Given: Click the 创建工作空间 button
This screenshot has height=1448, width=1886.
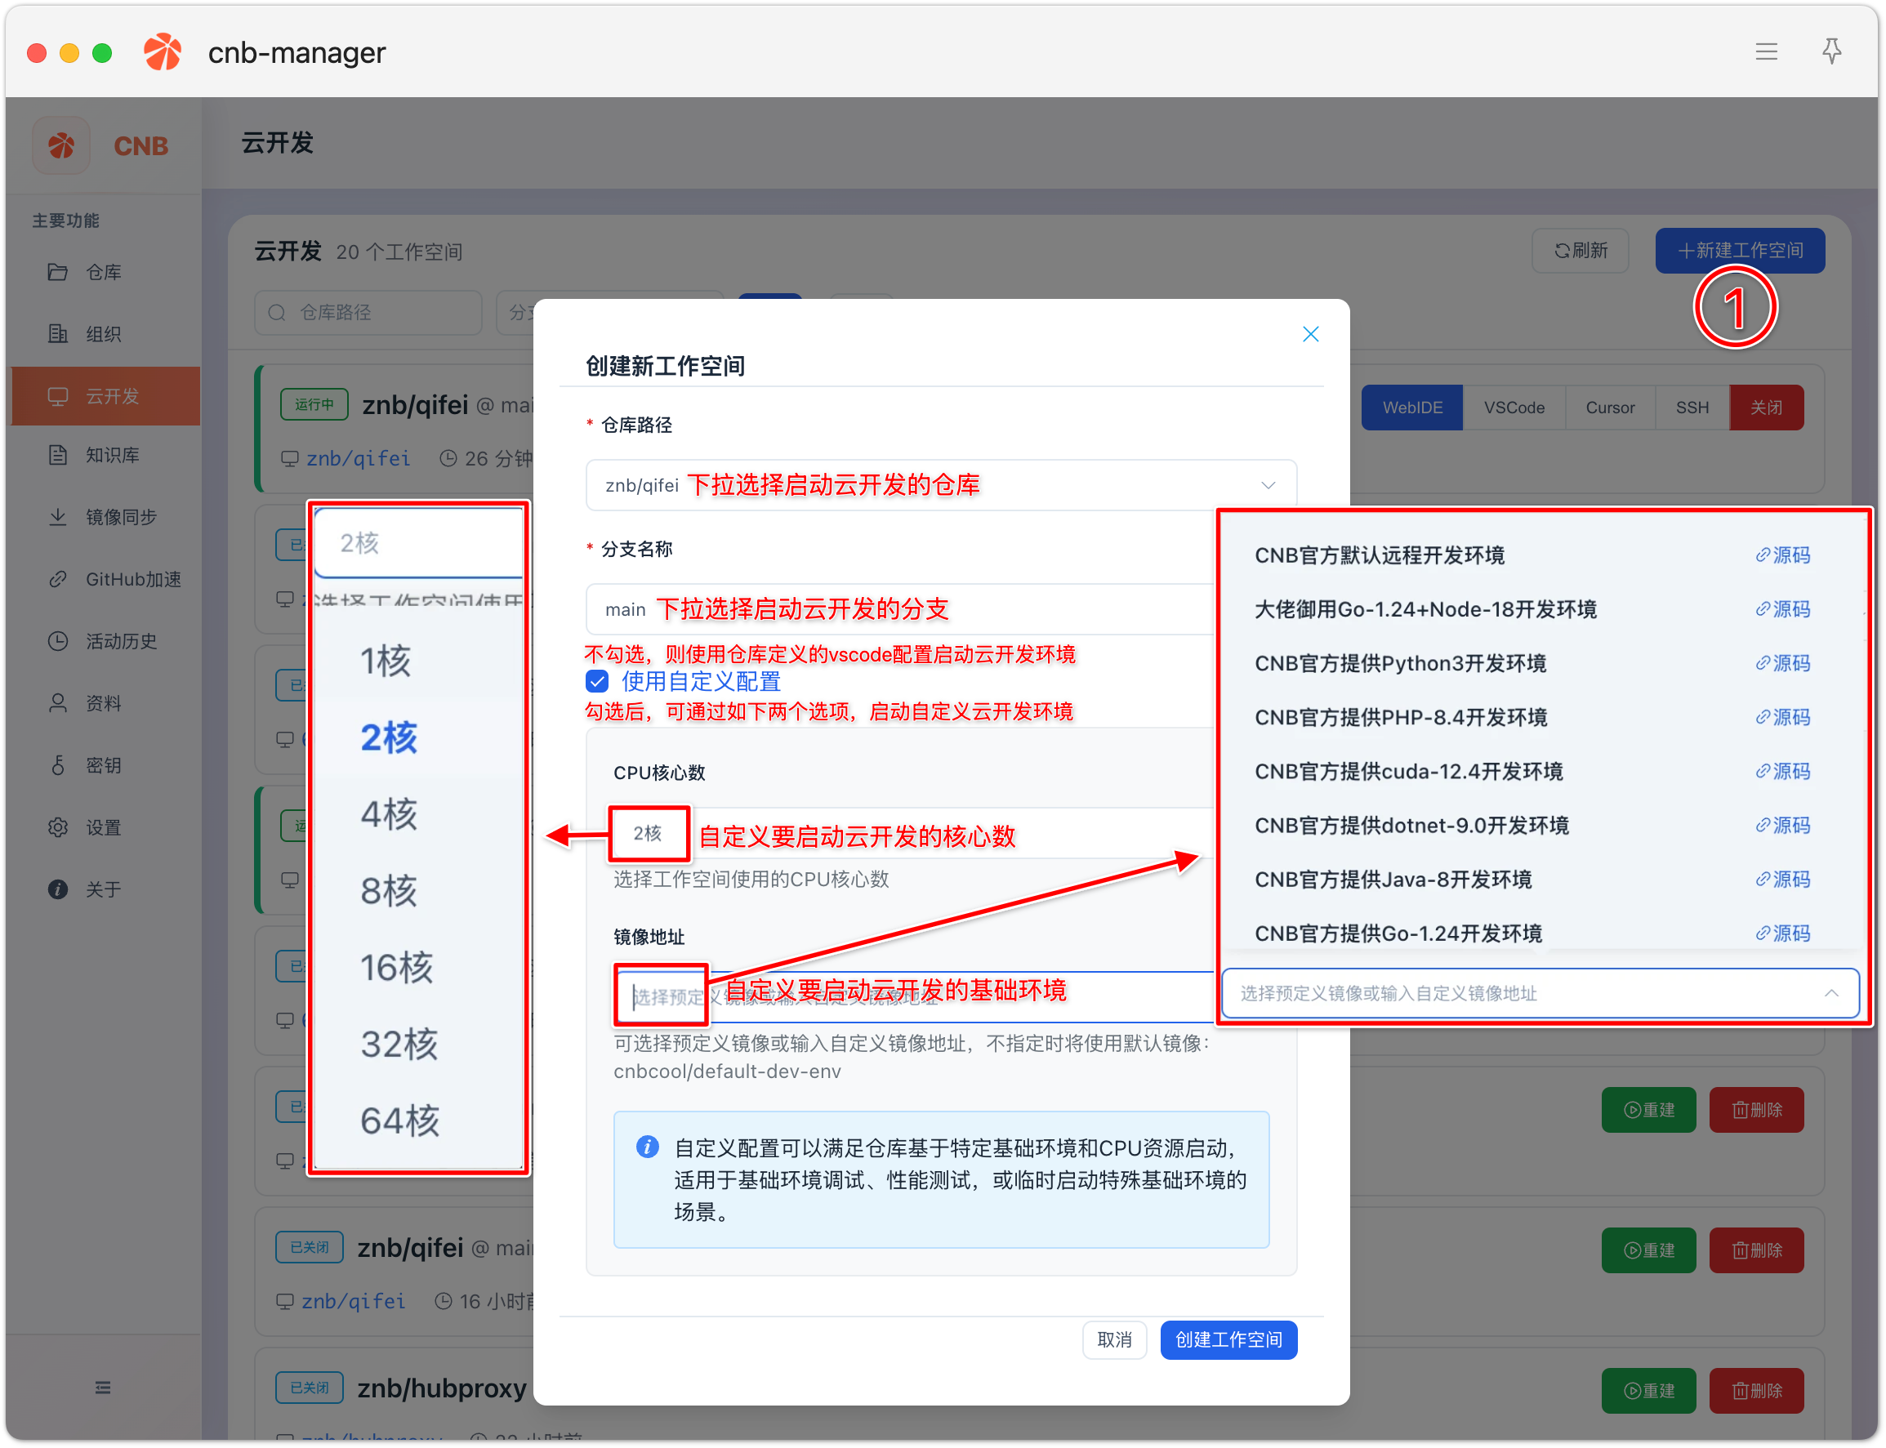Looking at the screenshot, I should [x=1228, y=1340].
